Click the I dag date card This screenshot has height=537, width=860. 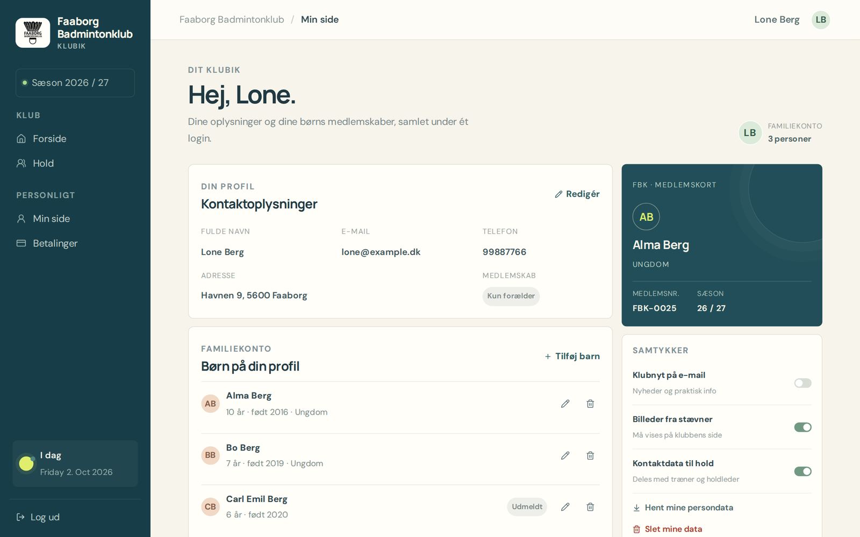tap(75, 464)
